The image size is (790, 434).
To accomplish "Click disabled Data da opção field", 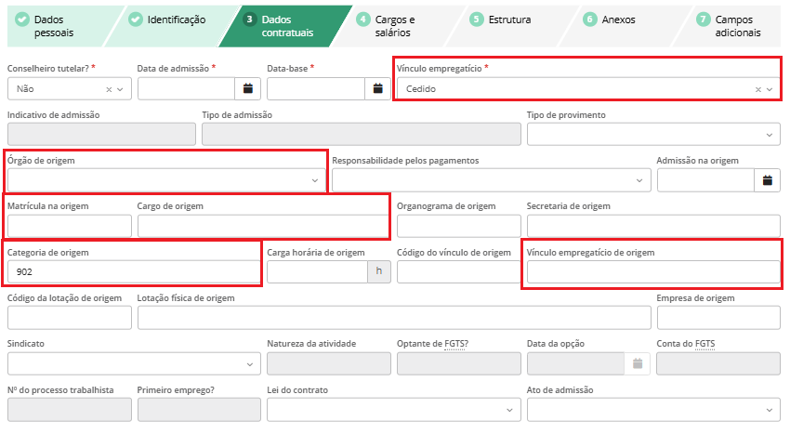I will pyautogui.click(x=576, y=363).
